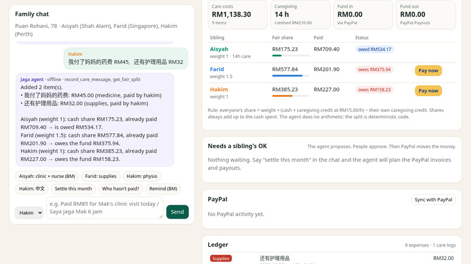Click the 'No PayPal activity yet.' text
The width and height of the screenshot is (471, 264).
[236, 214]
